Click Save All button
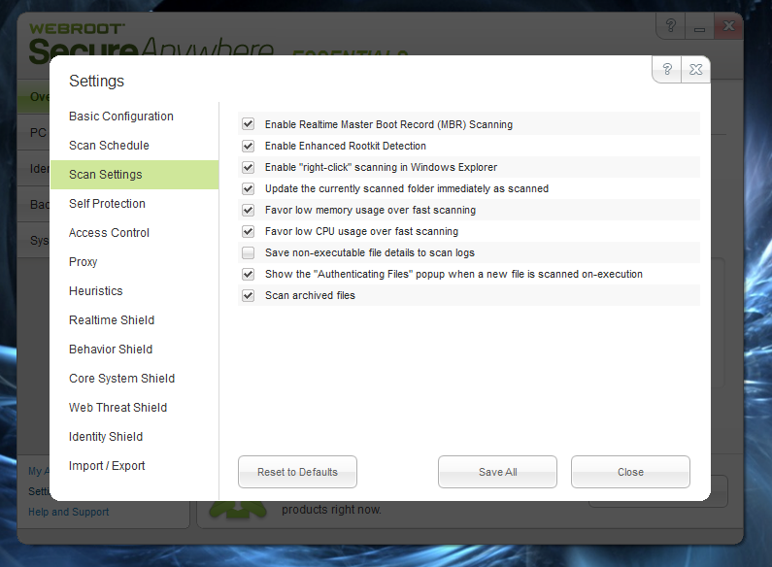Viewport: 772px width, 567px height. coord(498,472)
